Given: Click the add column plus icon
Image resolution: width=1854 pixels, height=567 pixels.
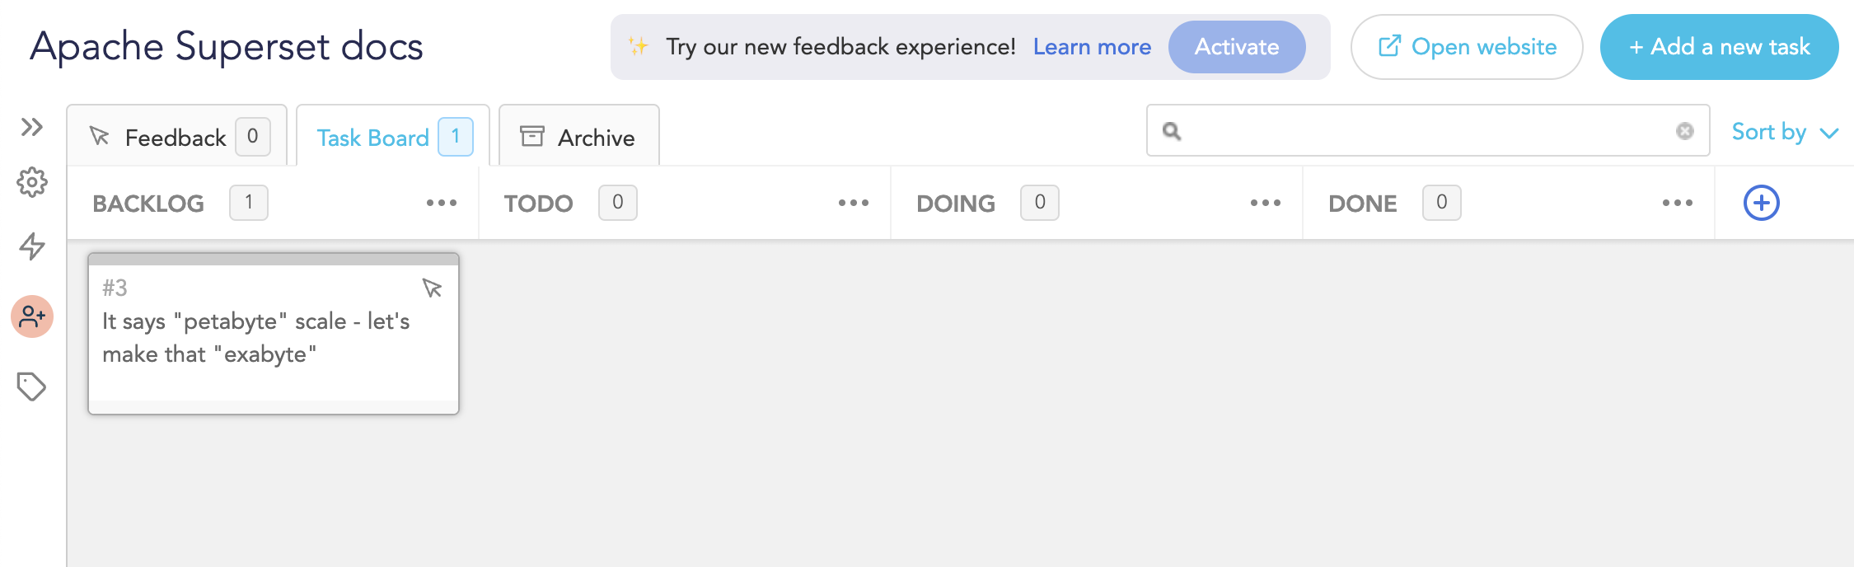Looking at the screenshot, I should 1761,203.
